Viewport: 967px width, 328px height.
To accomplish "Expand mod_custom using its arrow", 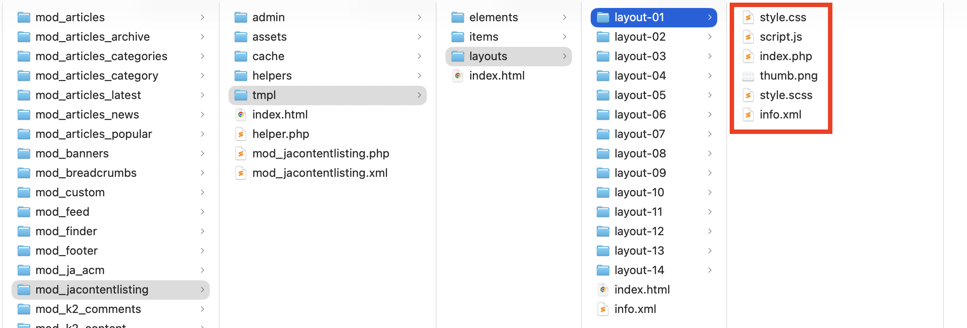I will [x=202, y=192].
